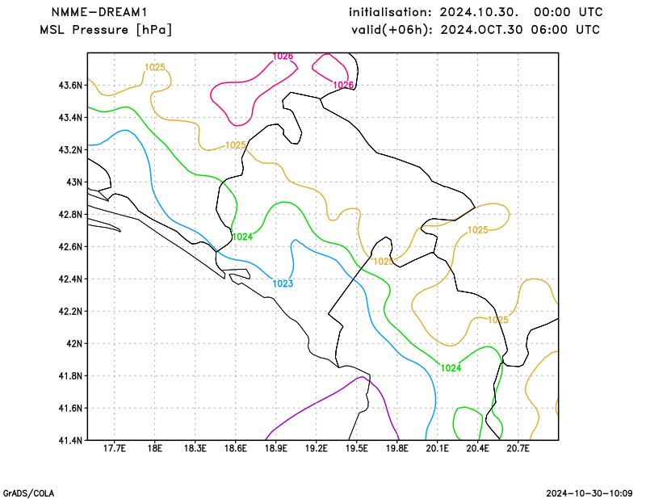Image resolution: width=646 pixels, height=499 pixels.
Task: Select the 19.5E longitude axis label
Action: 356,448
